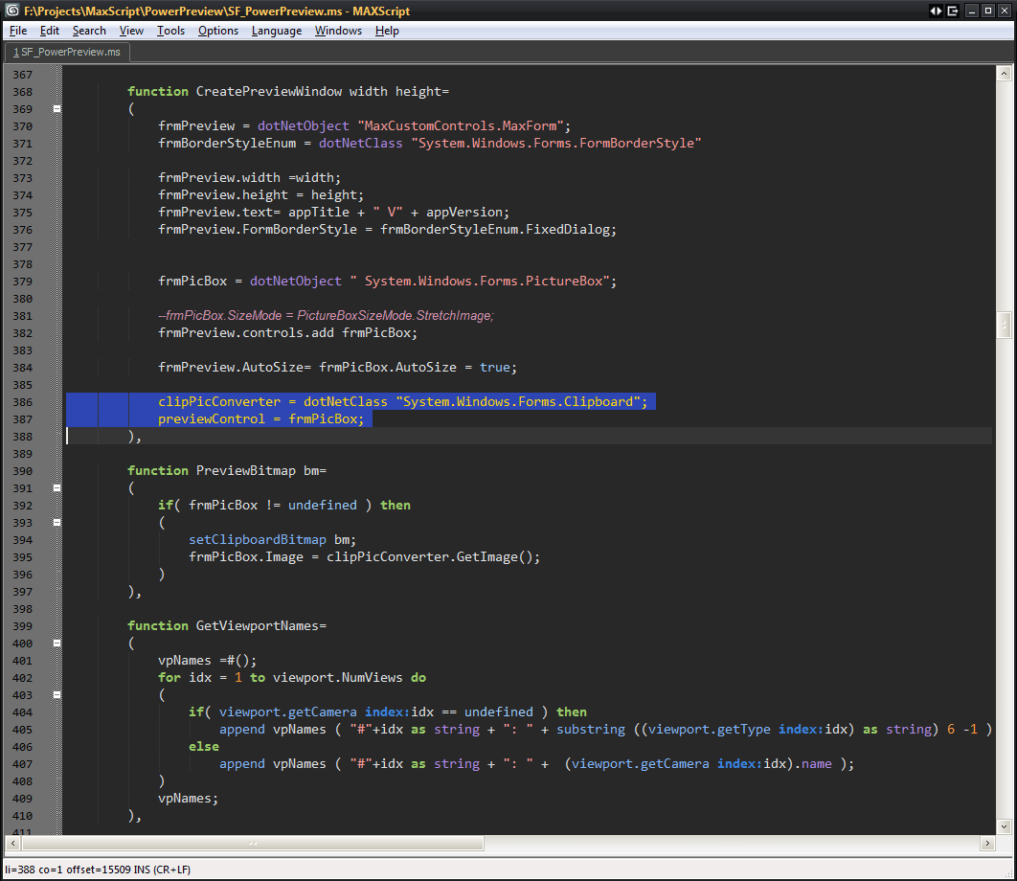Click the dock/undock window icon in title bar
This screenshot has width=1017, height=881.
point(953,10)
